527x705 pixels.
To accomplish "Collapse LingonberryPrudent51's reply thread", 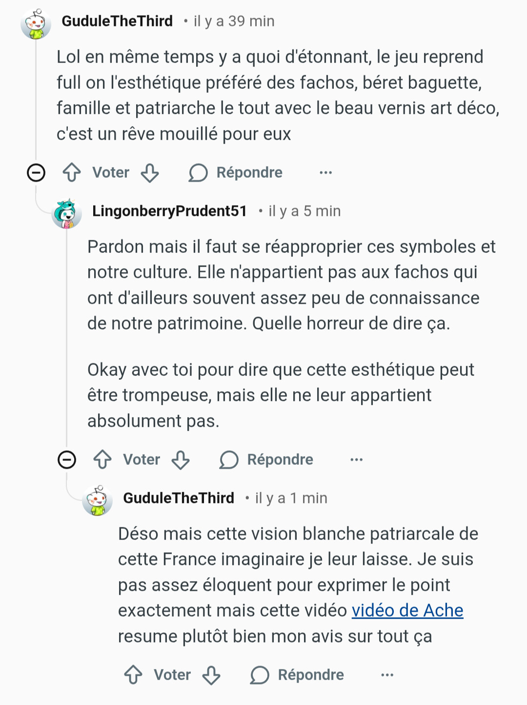I will (x=67, y=459).
